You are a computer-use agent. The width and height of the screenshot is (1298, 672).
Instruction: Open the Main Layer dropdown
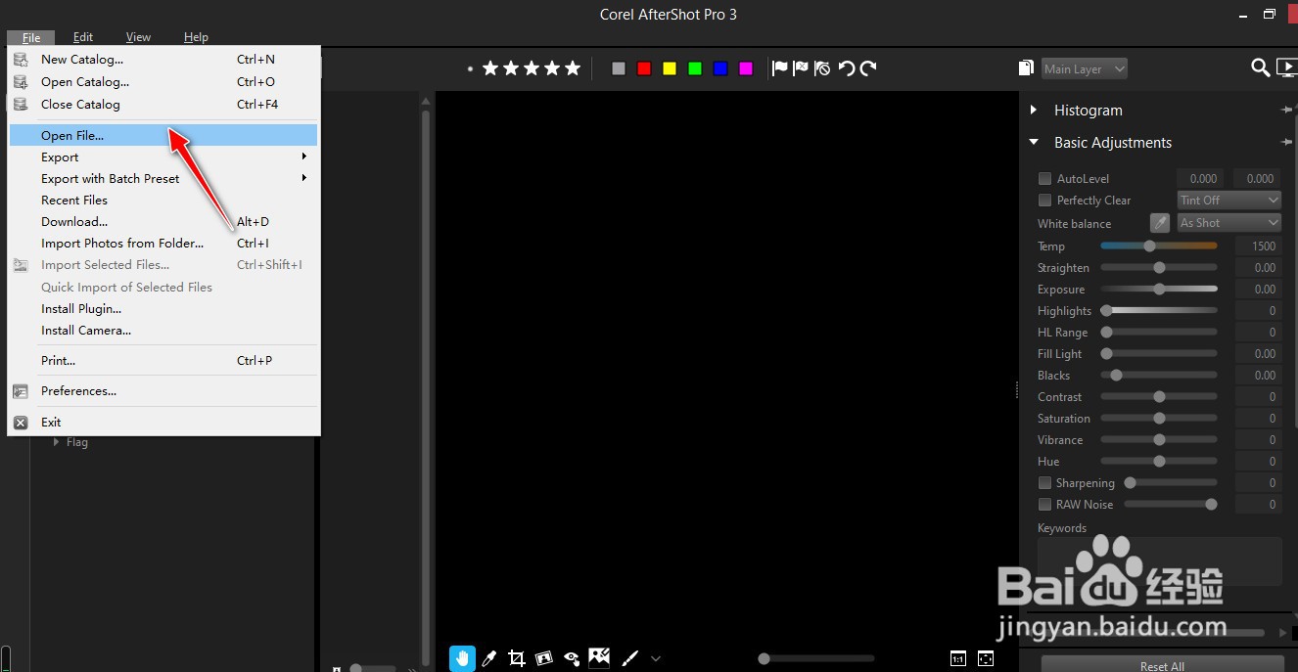tap(1085, 68)
